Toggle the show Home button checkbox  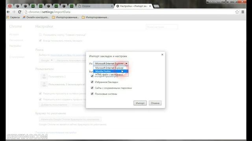[x=40, y=34]
